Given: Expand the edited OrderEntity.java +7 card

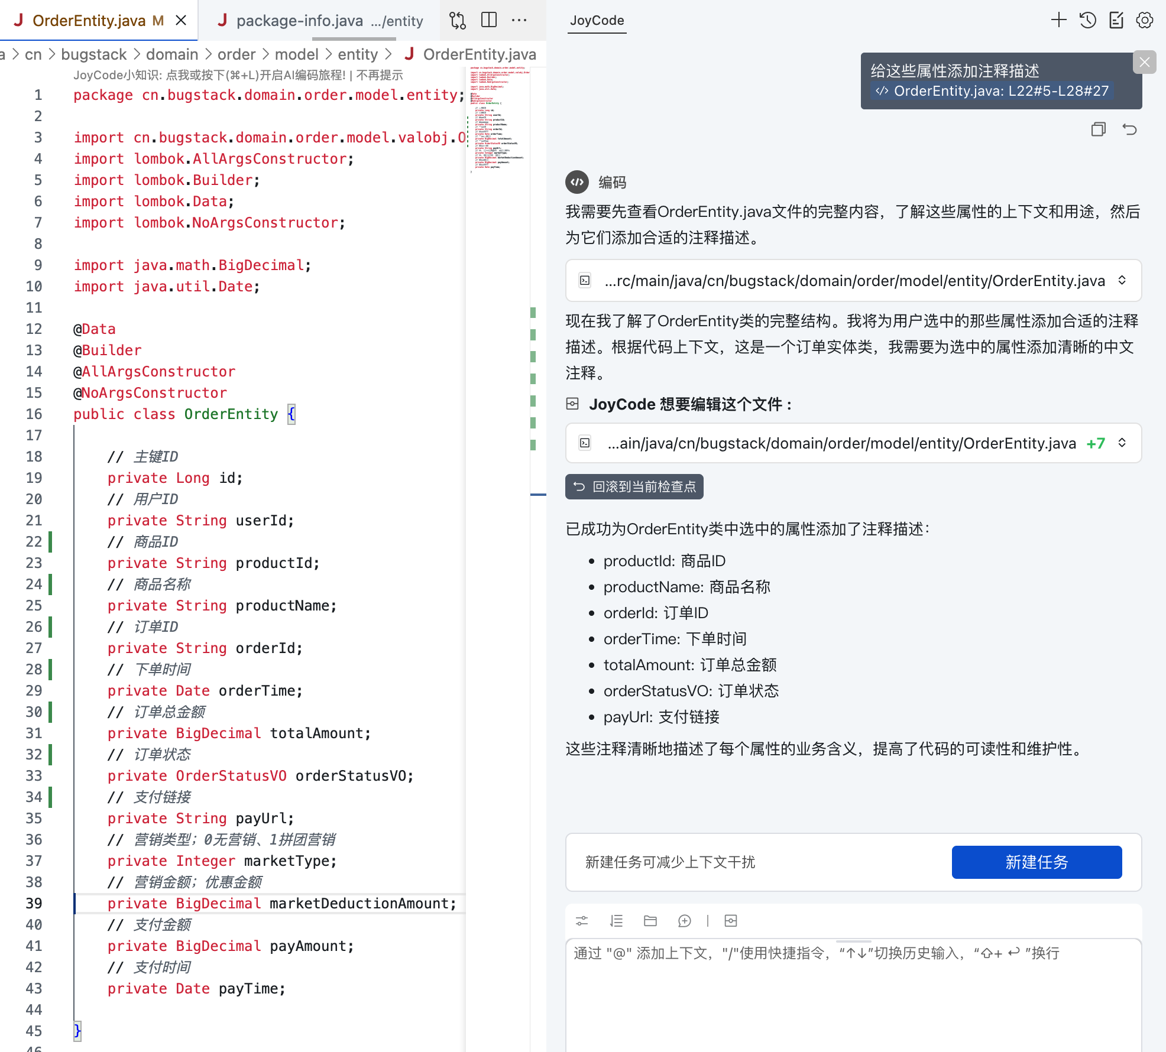Looking at the screenshot, I should point(1122,443).
